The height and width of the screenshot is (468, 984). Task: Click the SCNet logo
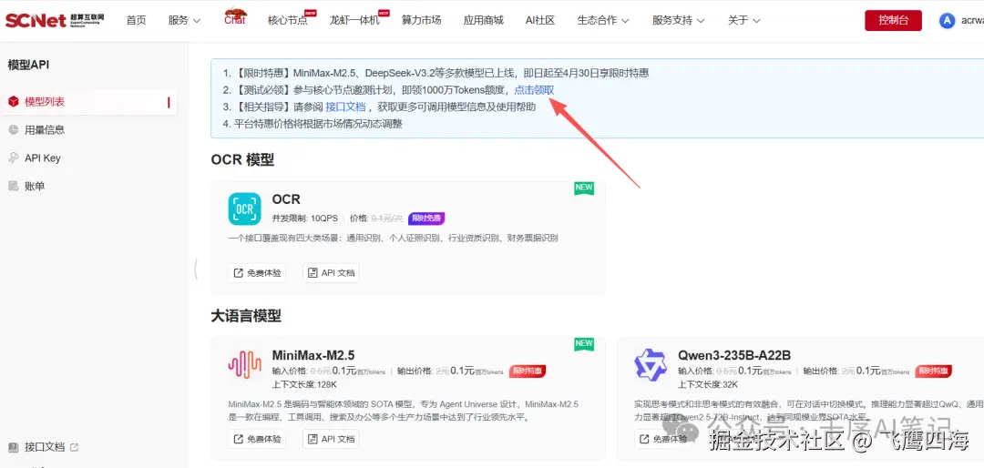[x=55, y=20]
